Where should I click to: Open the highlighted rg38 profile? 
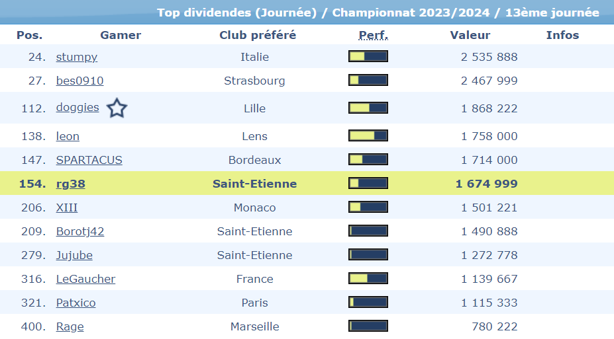(70, 184)
